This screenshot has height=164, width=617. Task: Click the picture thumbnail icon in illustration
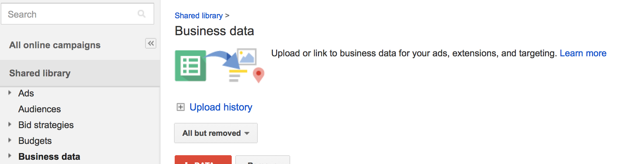click(247, 57)
